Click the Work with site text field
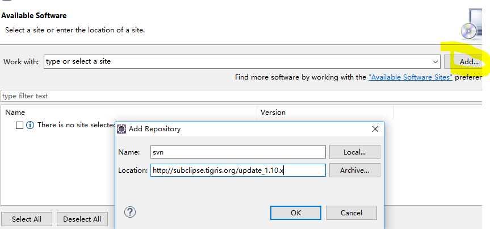Viewport: 490px width, 229px height. 237,61
